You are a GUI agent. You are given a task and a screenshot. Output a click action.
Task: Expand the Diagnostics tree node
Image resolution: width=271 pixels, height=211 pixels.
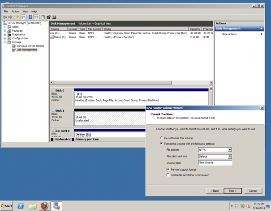5,34
